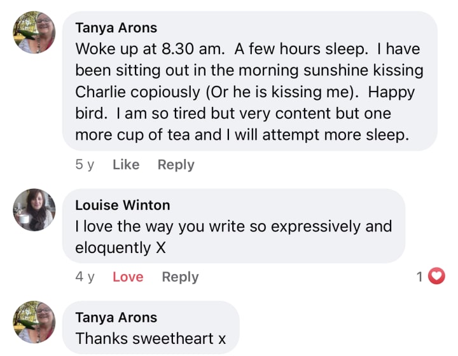Toggle the Love reaction on Louise's comment
The width and height of the screenshot is (458, 356).
pyautogui.click(x=128, y=277)
